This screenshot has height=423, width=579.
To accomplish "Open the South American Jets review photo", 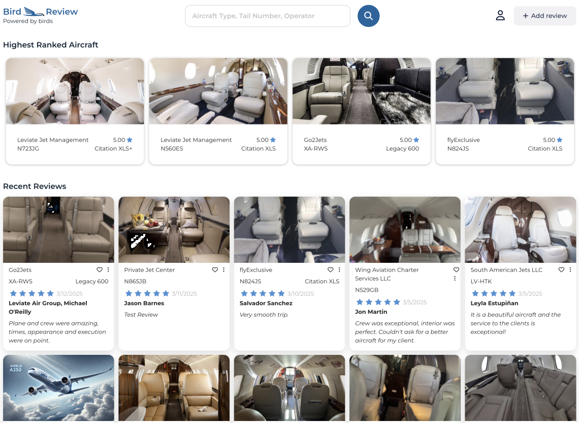I will point(520,230).
